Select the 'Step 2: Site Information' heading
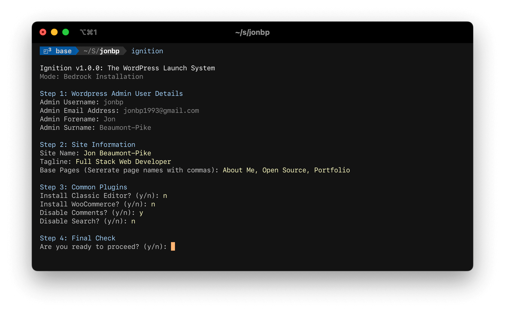The height and width of the screenshot is (313, 505). click(87, 144)
